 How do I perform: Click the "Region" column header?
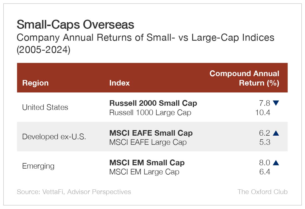coord(35,83)
